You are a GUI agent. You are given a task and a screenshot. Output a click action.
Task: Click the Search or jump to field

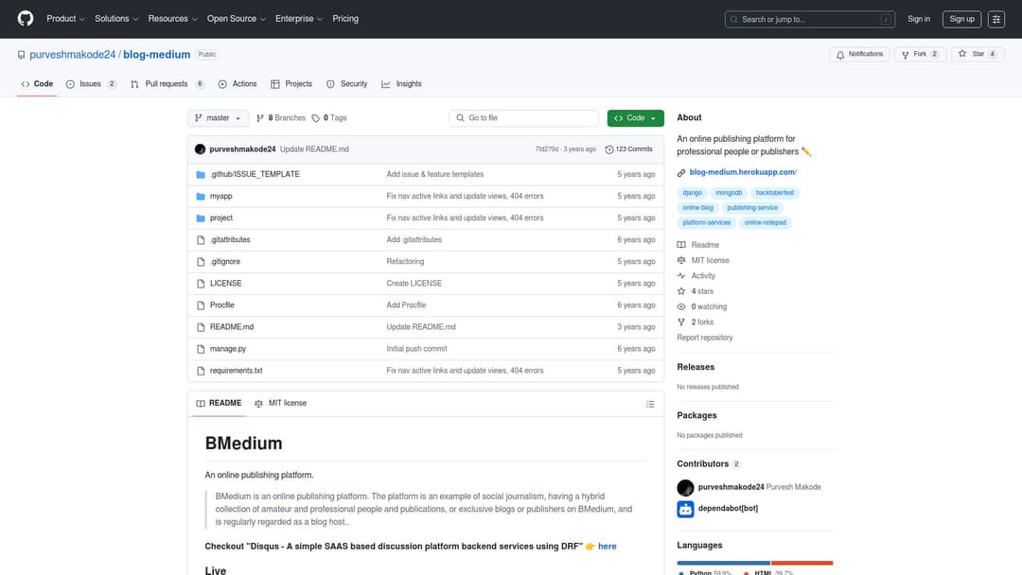pos(809,20)
